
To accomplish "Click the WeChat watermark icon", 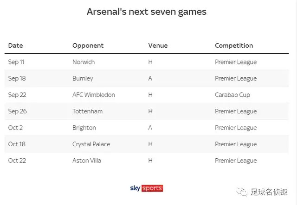I will pos(242,192).
